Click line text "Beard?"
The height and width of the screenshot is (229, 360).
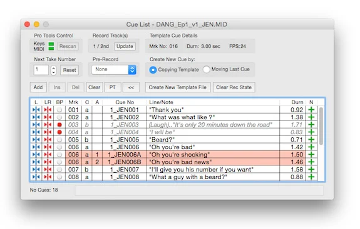click(162, 140)
